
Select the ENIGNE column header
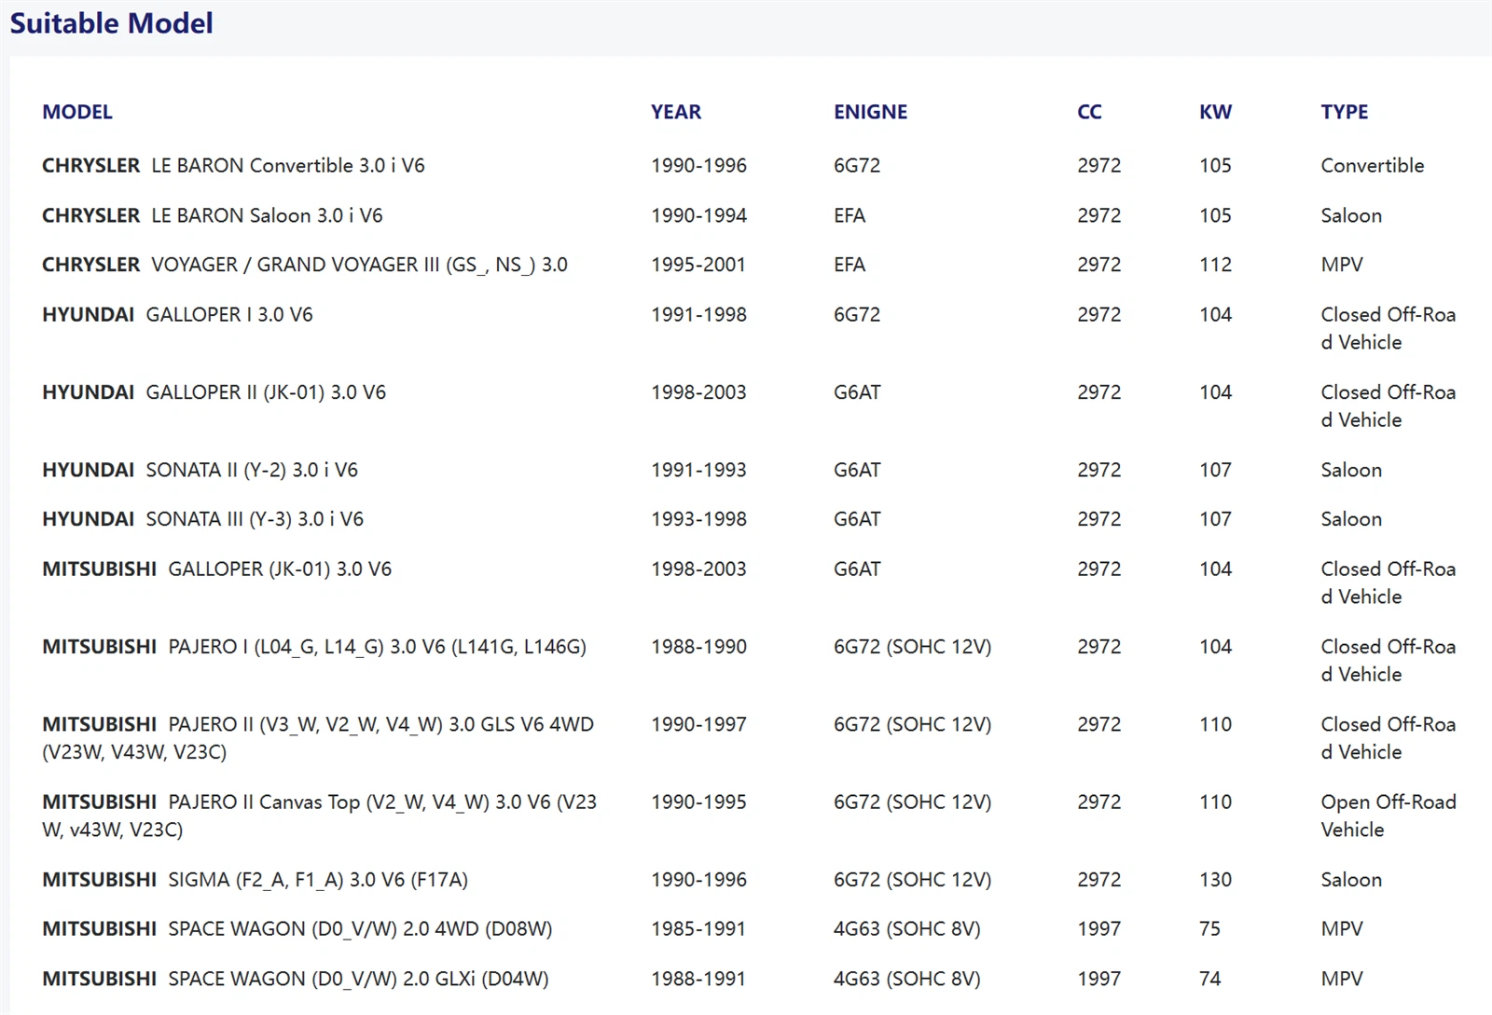click(870, 112)
